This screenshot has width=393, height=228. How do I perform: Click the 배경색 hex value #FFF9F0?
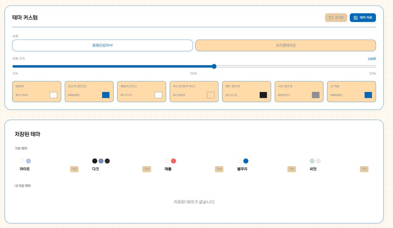point(22,95)
